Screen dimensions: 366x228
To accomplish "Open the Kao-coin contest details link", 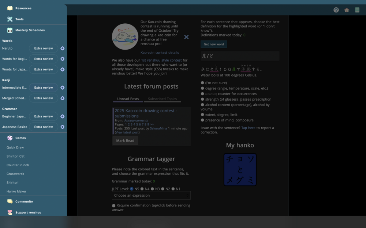I will point(160,53).
